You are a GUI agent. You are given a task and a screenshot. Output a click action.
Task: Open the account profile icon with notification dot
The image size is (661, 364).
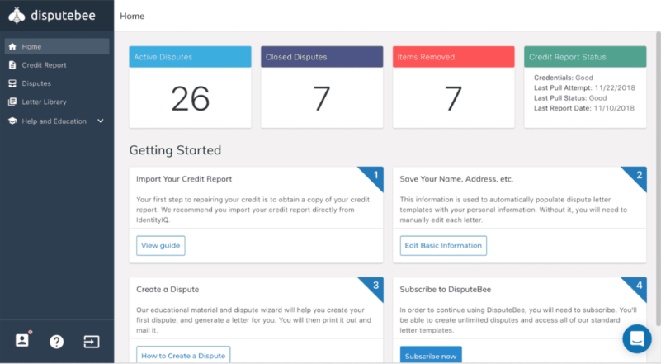click(22, 340)
